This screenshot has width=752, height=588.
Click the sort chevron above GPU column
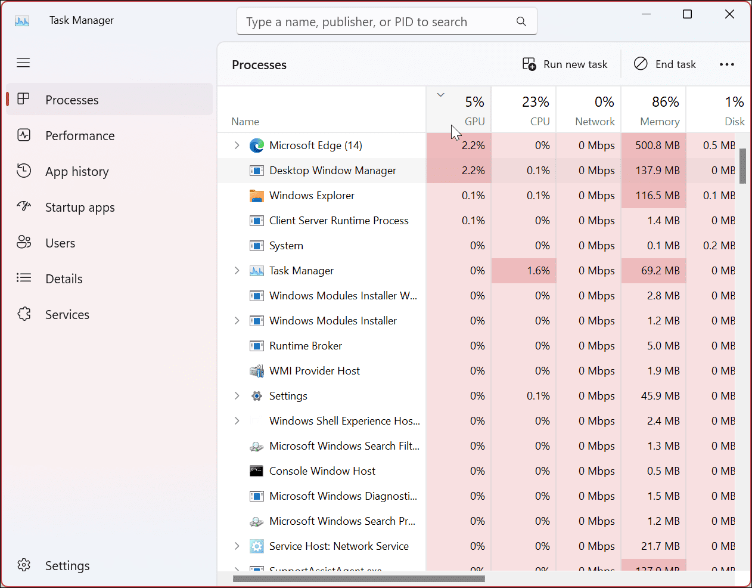(441, 95)
